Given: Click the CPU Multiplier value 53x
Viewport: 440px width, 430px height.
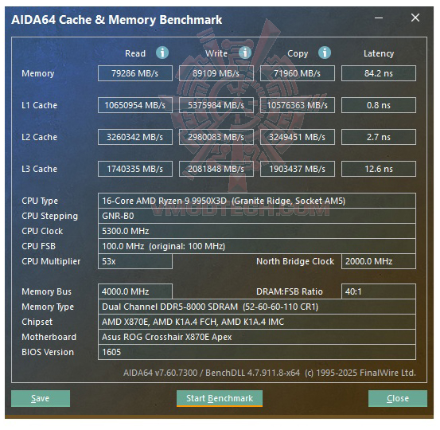Looking at the screenshot, I should click(x=135, y=261).
